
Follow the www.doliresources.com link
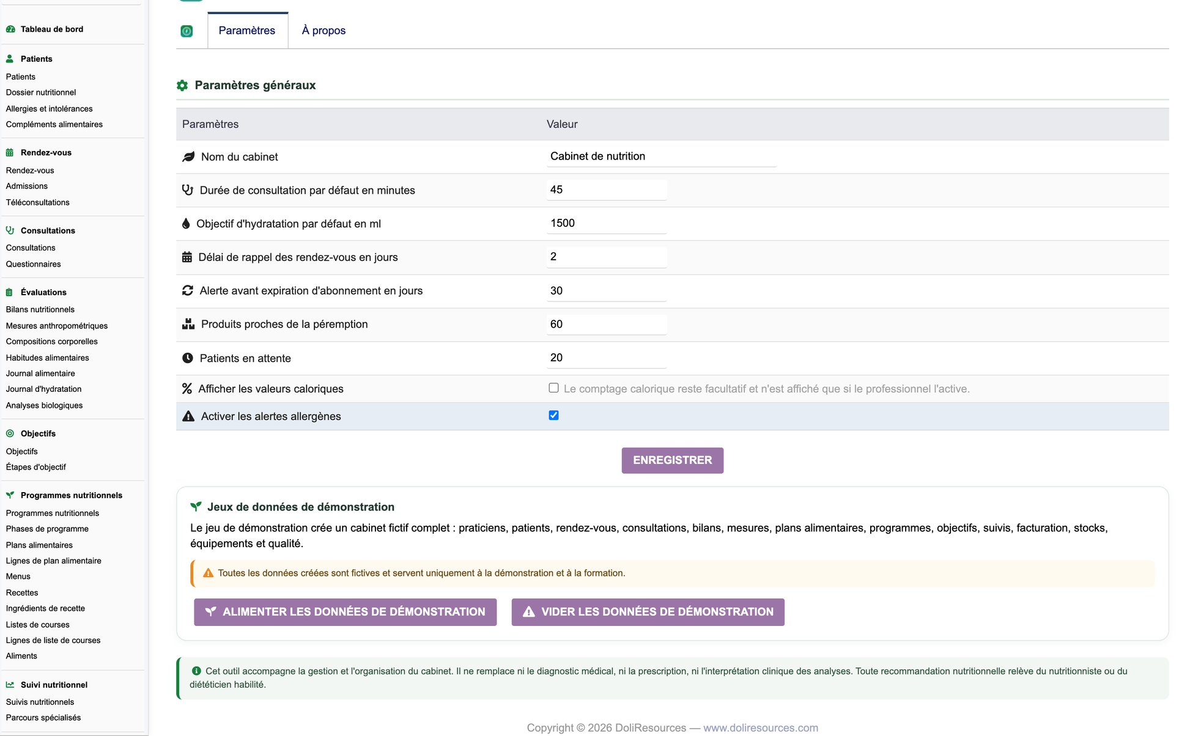coord(760,727)
